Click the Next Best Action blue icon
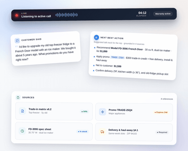This screenshot has height=151, width=188. pos(97,38)
